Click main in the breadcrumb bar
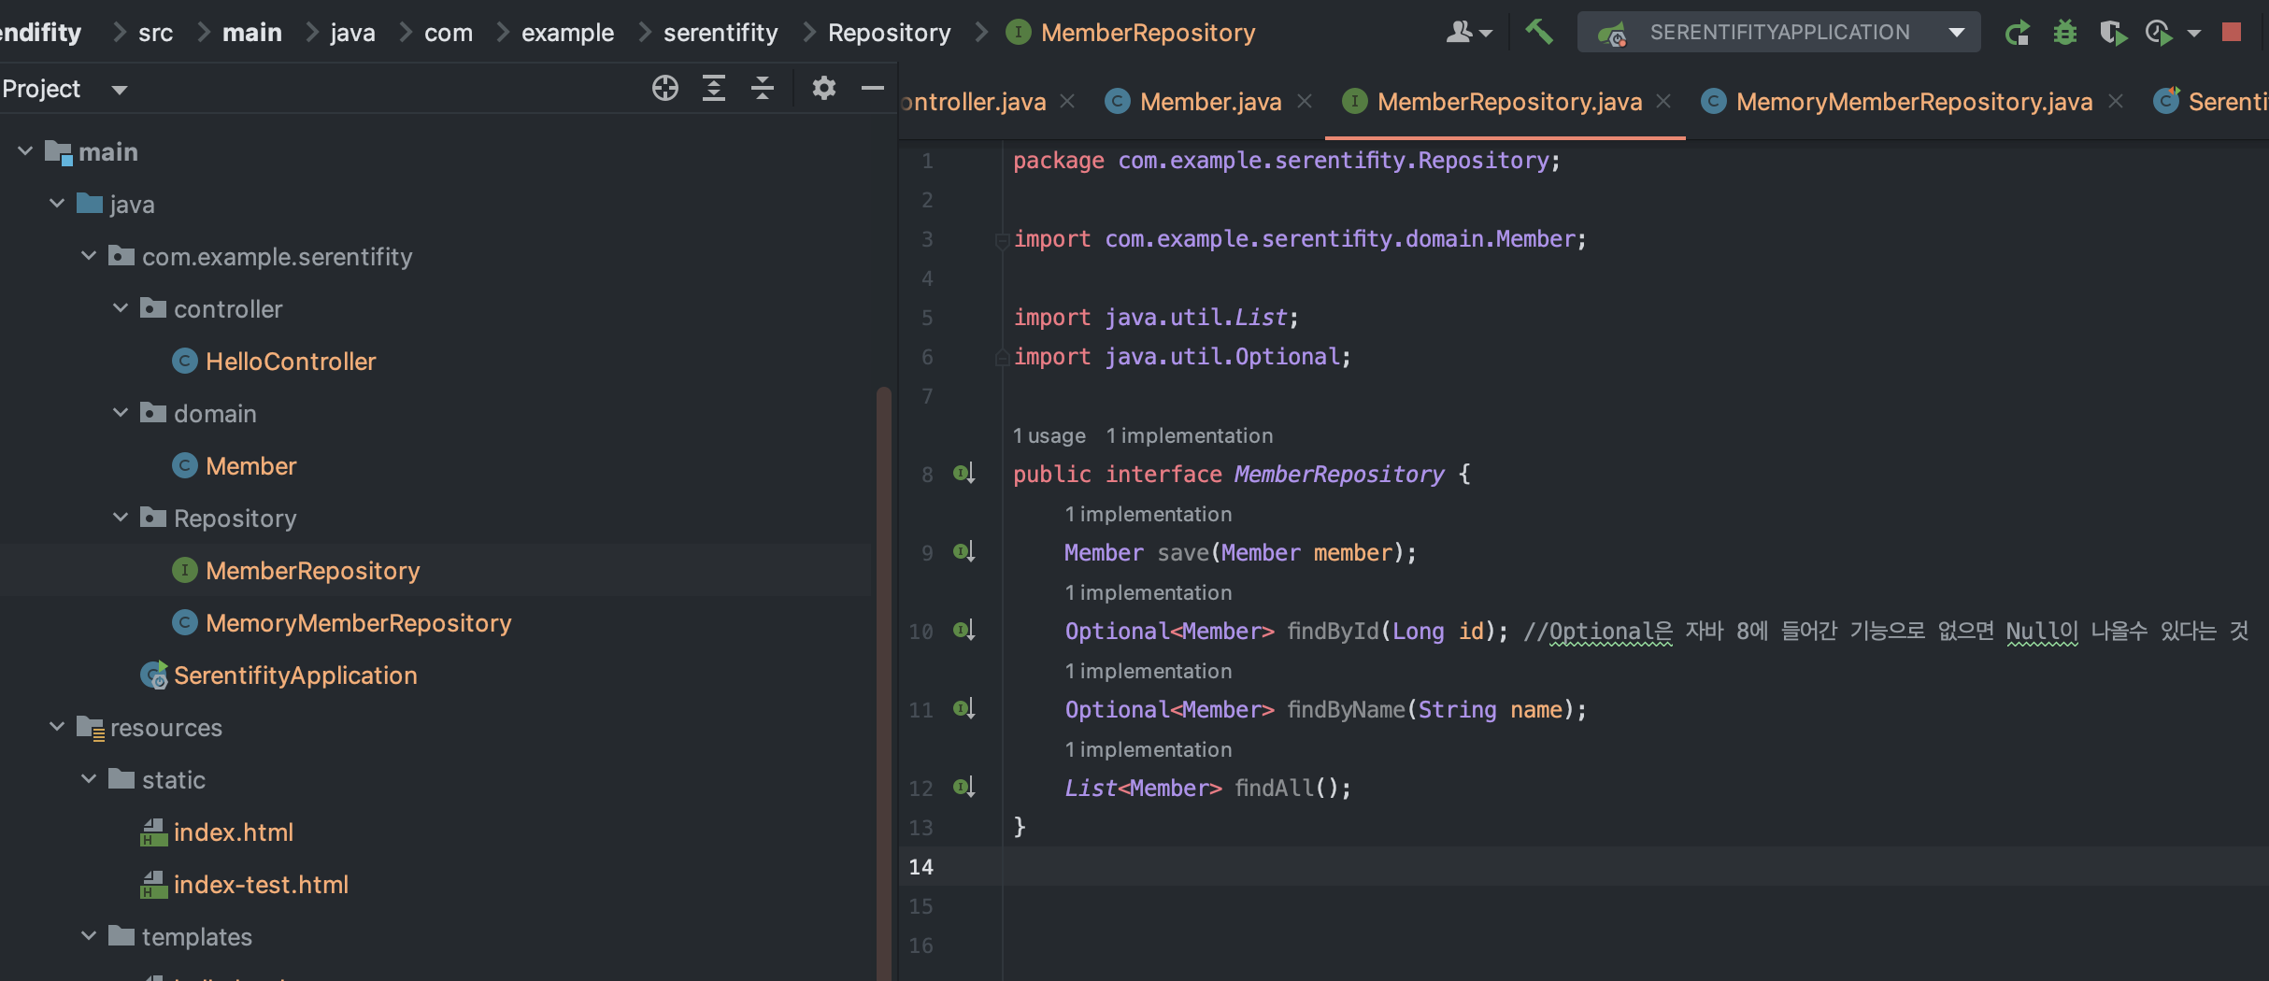Viewport: 2269px width, 981px height. tap(251, 33)
